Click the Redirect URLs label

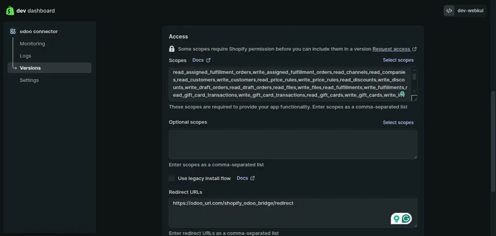pyautogui.click(x=186, y=192)
